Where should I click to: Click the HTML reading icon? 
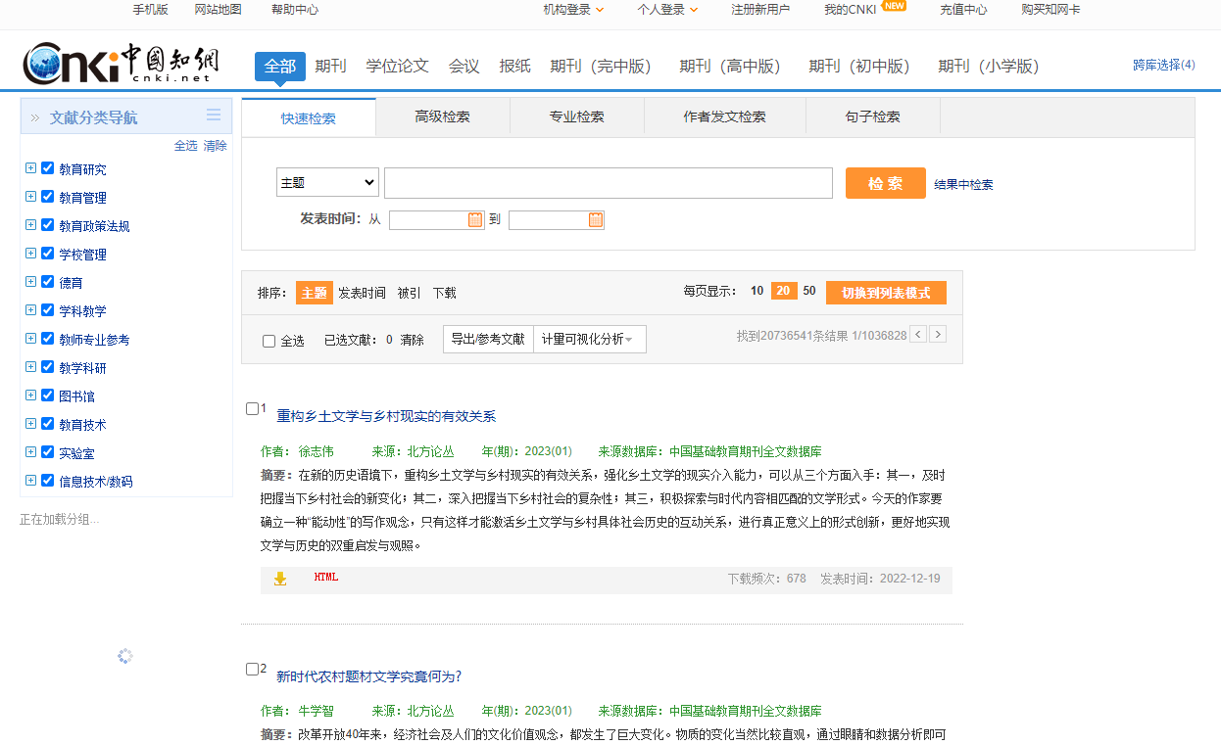[326, 578]
